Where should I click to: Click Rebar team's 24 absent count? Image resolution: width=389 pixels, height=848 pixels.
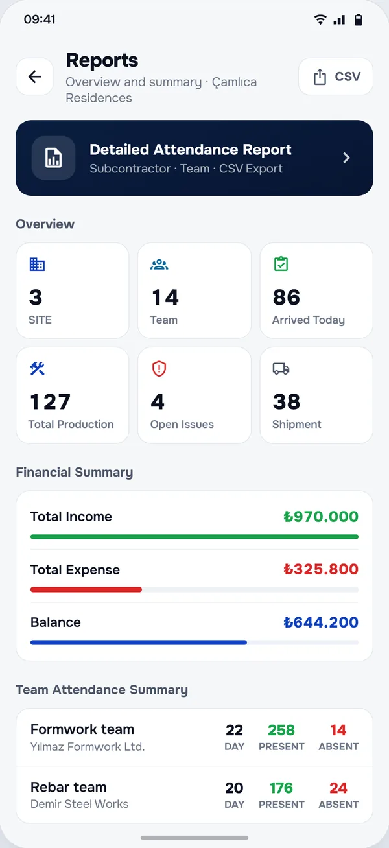(x=338, y=788)
